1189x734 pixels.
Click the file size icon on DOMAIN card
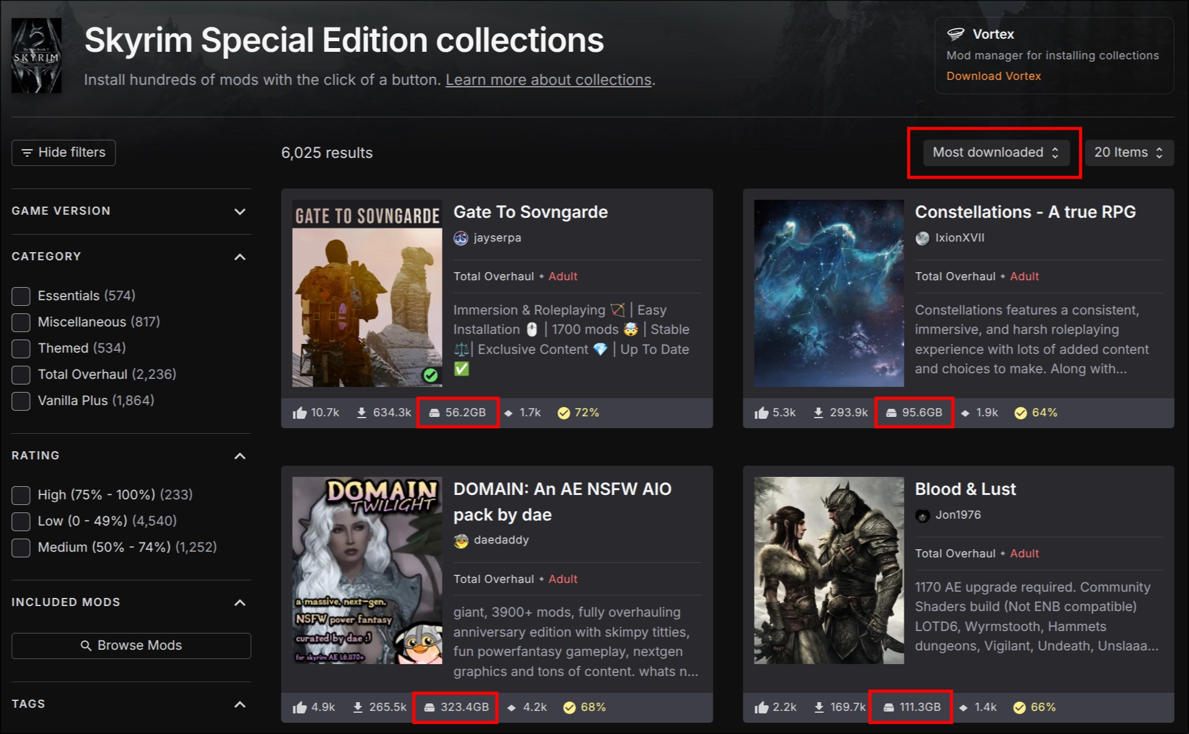[429, 708]
